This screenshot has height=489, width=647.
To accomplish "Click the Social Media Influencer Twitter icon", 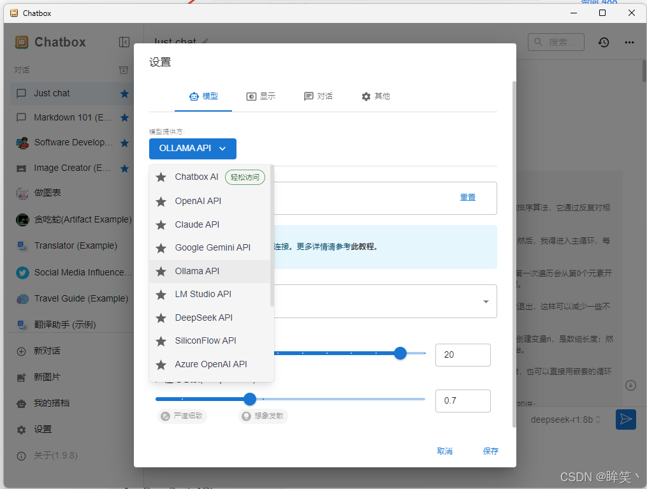I will pyautogui.click(x=22, y=273).
